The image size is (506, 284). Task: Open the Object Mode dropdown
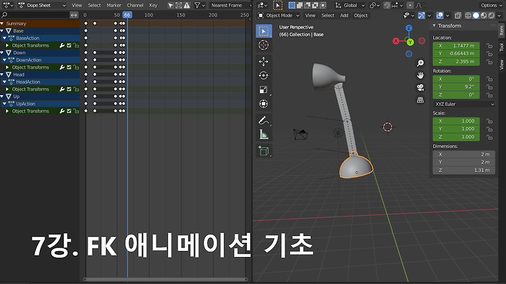click(x=279, y=15)
